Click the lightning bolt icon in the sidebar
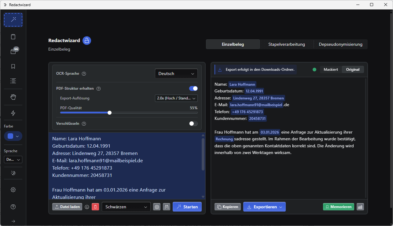This screenshot has height=226, width=393. [x=13, y=113]
